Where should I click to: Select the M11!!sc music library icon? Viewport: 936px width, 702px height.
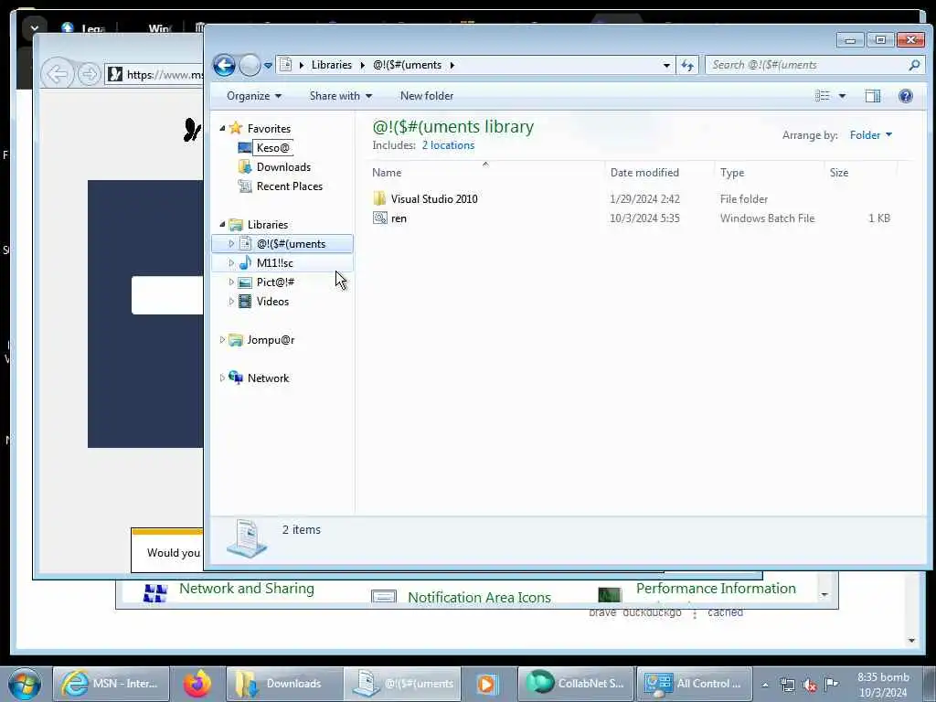[x=245, y=262]
